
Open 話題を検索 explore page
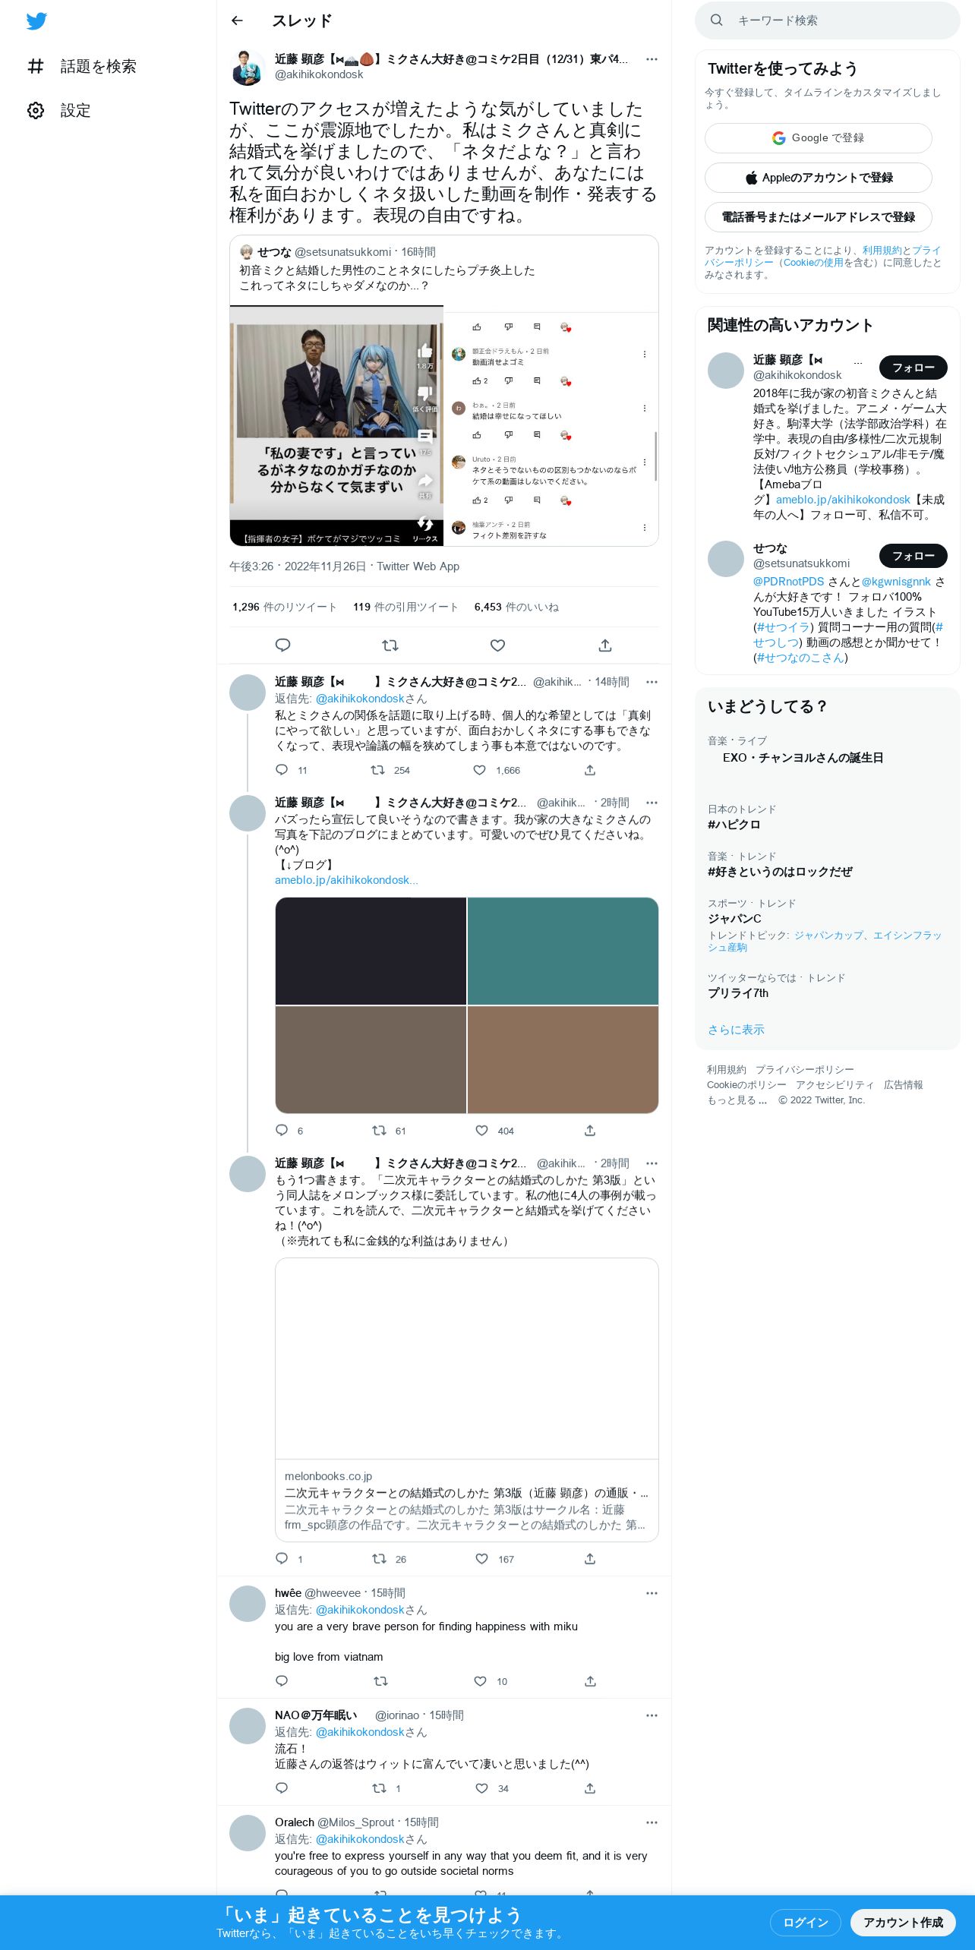[82, 66]
